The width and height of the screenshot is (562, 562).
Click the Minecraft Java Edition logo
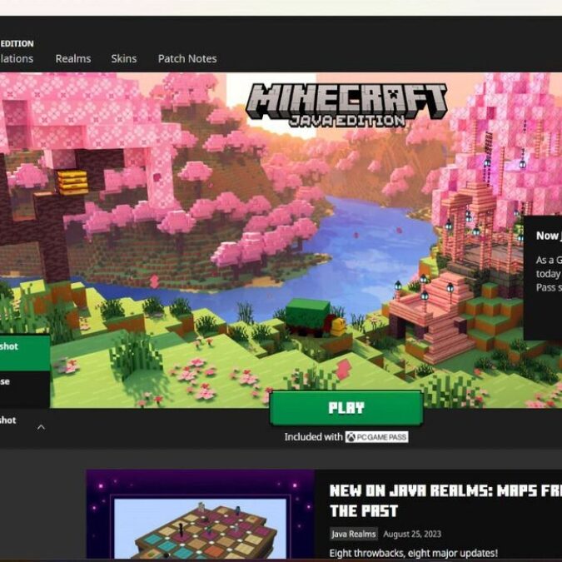346,104
